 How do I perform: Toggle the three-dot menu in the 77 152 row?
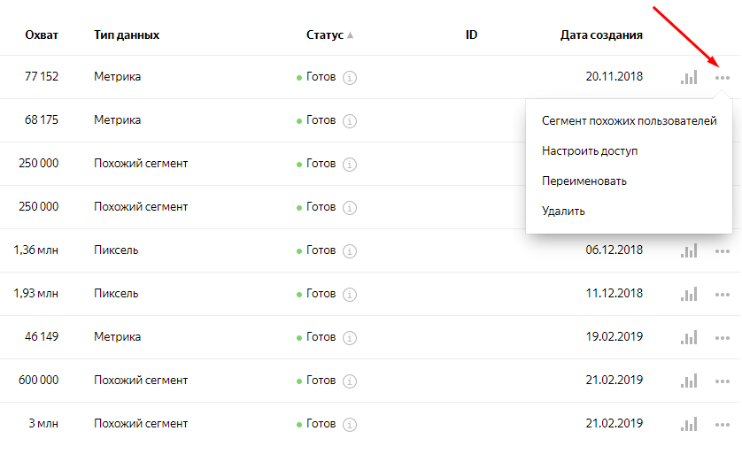(x=723, y=77)
